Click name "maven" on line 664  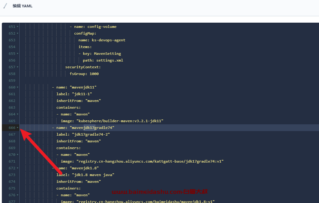point(75,114)
